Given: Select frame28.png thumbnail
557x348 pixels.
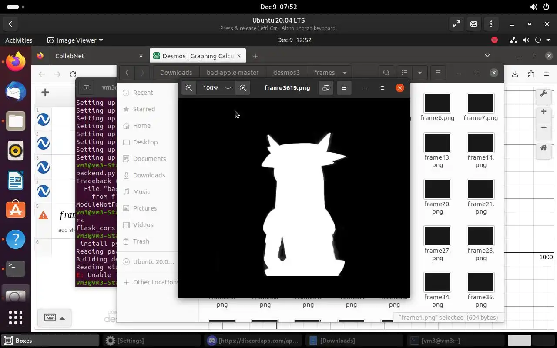Looking at the screenshot, I should coord(481,236).
